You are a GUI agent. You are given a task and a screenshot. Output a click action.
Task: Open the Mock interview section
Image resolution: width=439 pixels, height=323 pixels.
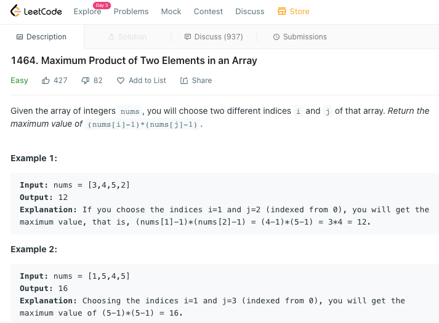coord(171,12)
